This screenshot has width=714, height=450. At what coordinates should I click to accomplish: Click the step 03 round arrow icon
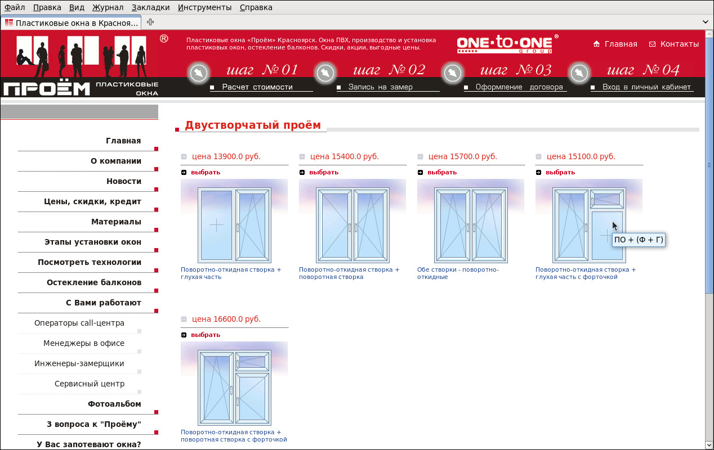click(x=453, y=73)
